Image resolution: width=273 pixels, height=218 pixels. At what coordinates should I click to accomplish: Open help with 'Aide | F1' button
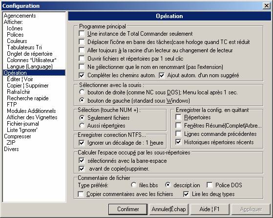pyautogui.click(x=210, y=209)
